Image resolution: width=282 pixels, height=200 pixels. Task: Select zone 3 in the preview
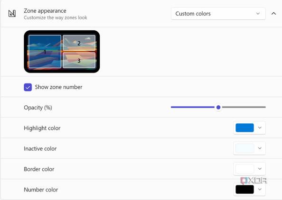[x=79, y=60]
